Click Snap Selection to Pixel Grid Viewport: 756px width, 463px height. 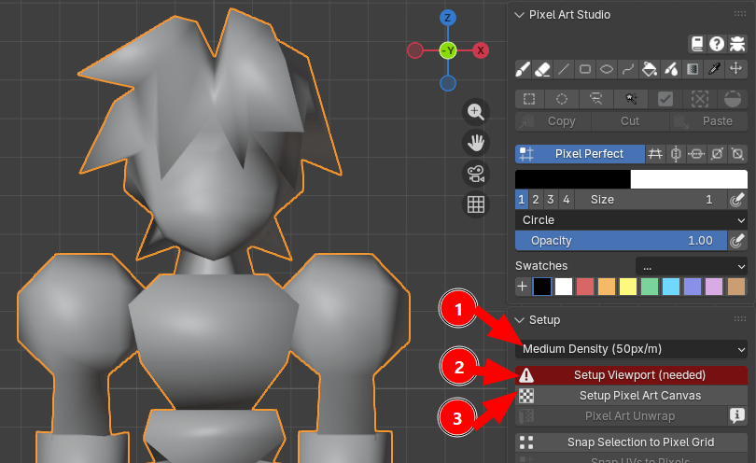click(x=631, y=442)
